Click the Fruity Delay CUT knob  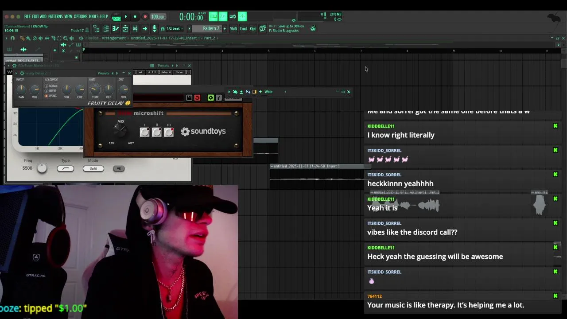pyautogui.click(x=80, y=90)
